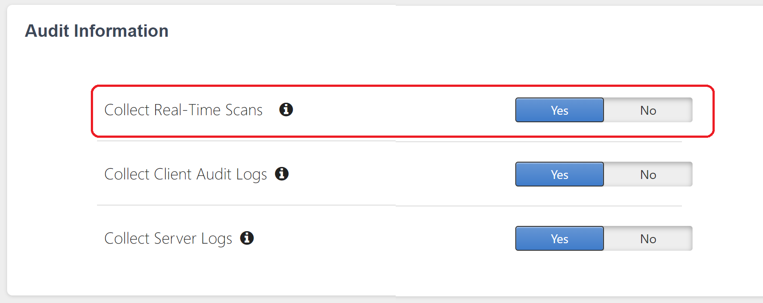The width and height of the screenshot is (763, 303).
Task: Click the info icon beside Collect Real-Time Scans
Action: 286,109
